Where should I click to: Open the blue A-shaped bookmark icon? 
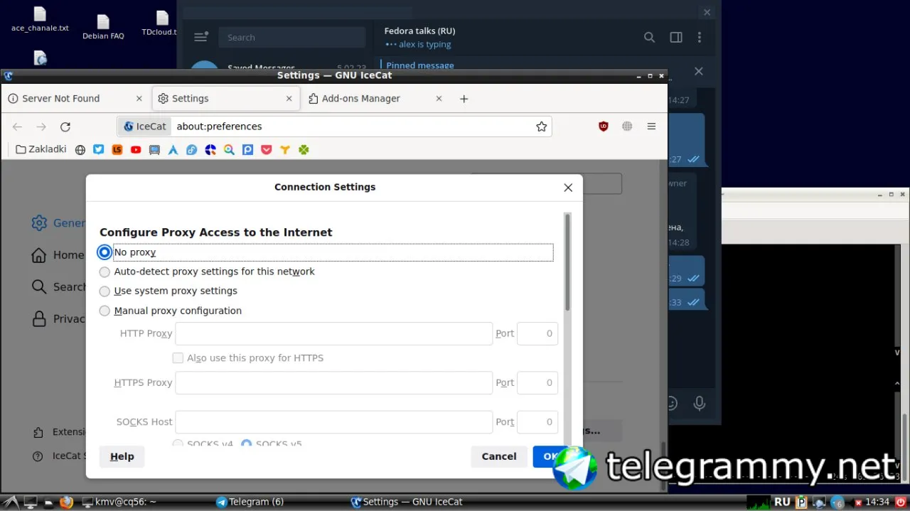(173, 149)
